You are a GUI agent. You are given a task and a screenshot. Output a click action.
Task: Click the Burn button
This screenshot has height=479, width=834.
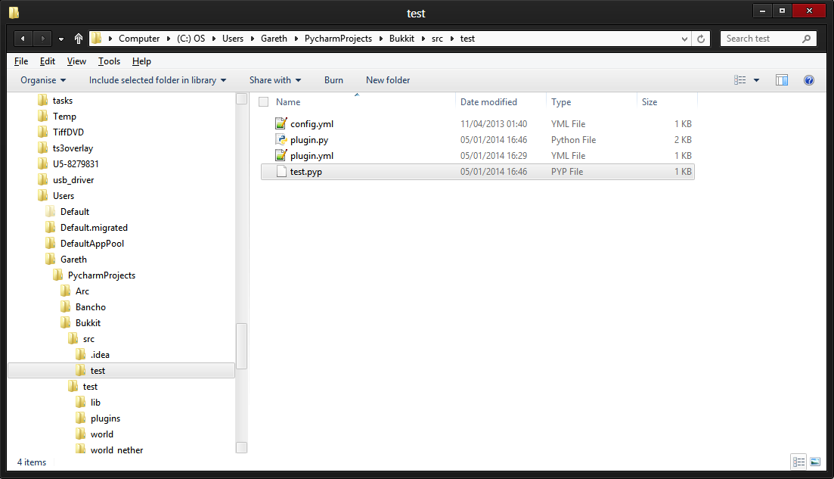pyautogui.click(x=333, y=80)
